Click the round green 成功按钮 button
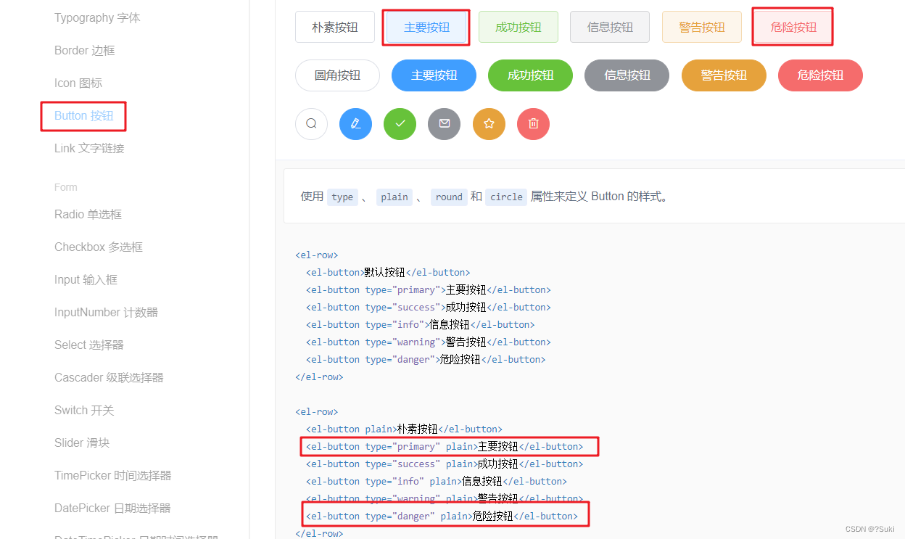The height and width of the screenshot is (539, 905). coord(530,75)
